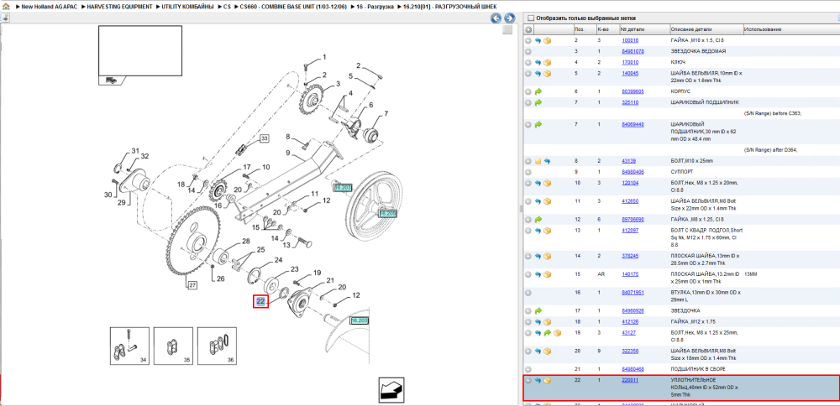Click the 16.205 reference label on the pulley
Image resolution: width=840 pixels, height=406 pixels.
coord(387,213)
